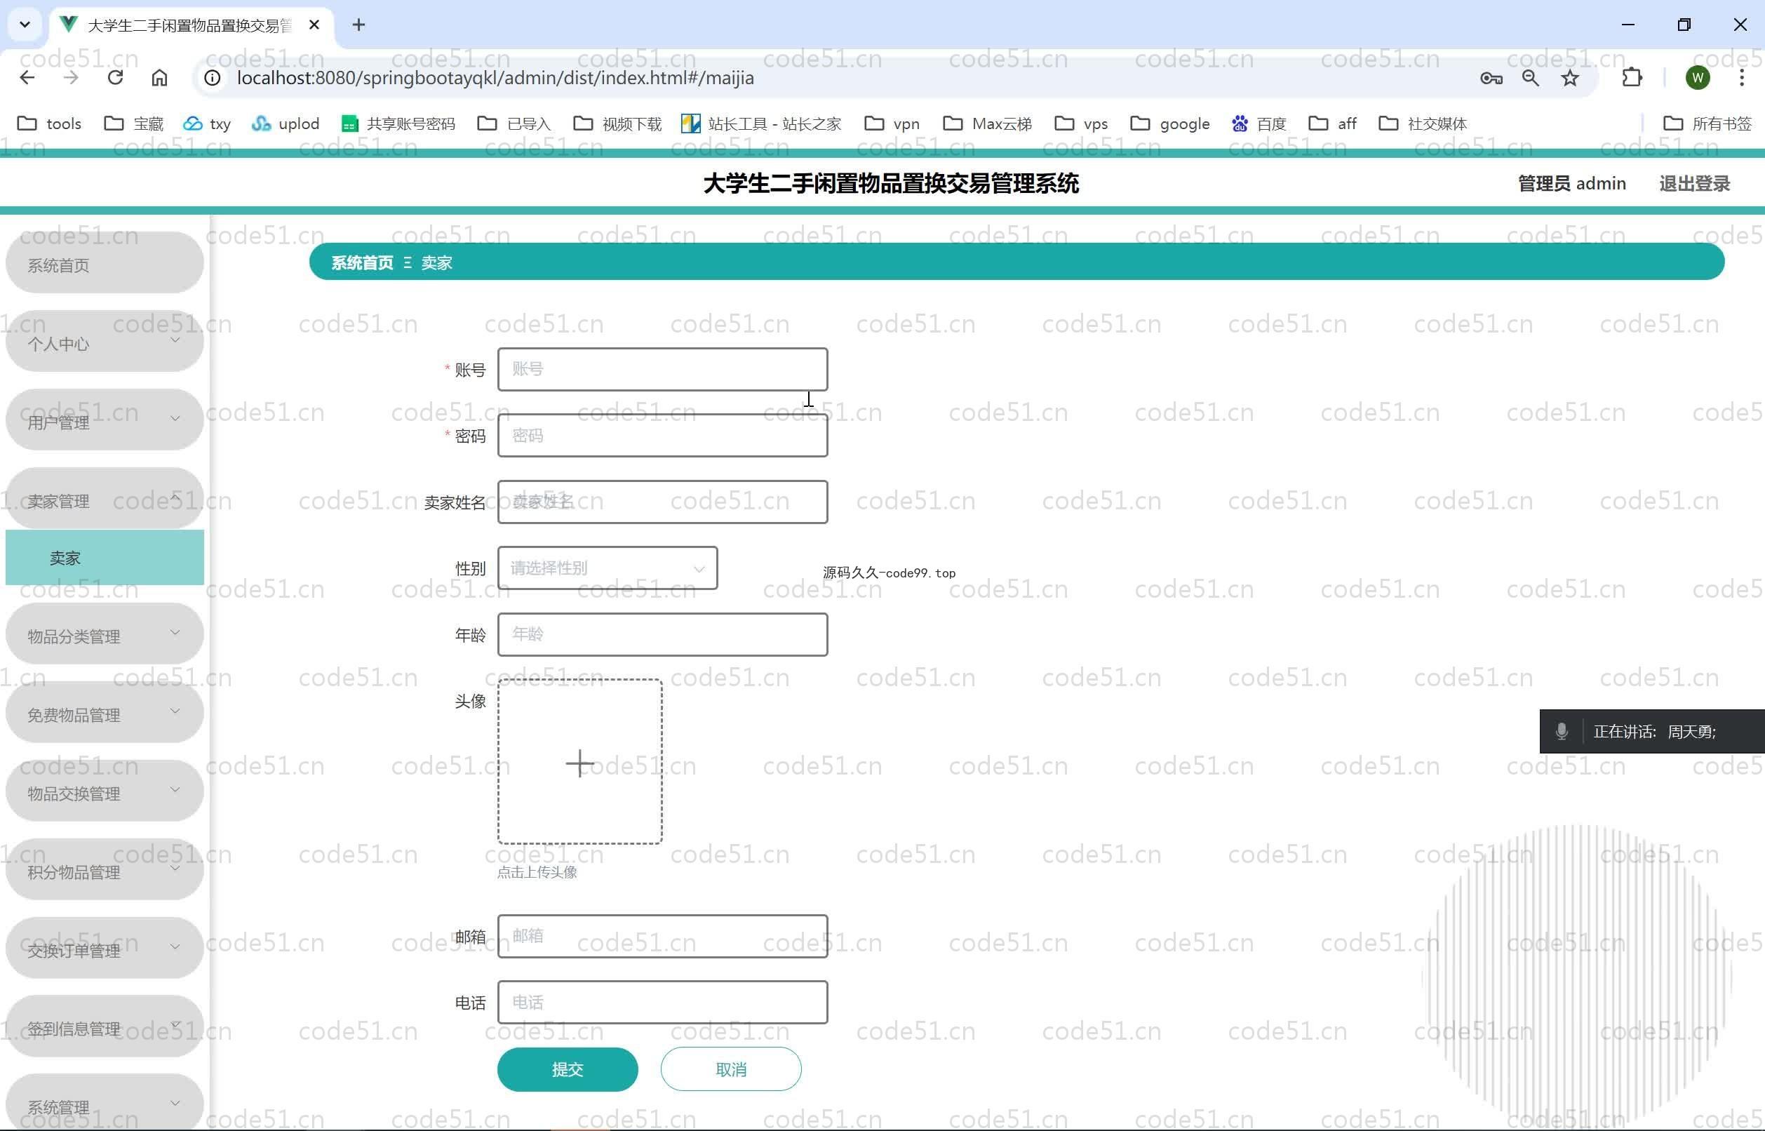Expand the 系统管理 sidebar menu

click(x=105, y=1104)
